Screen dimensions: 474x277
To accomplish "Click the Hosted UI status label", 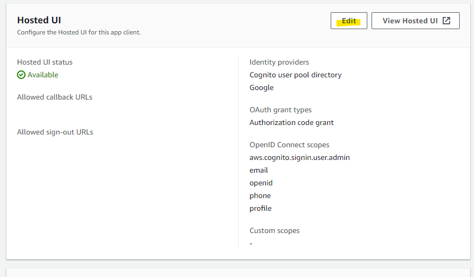I will click(x=45, y=62).
